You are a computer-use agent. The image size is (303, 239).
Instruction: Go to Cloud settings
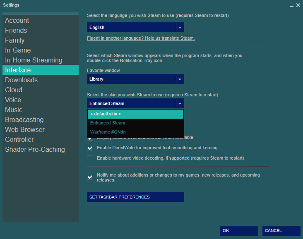[x=41, y=90]
